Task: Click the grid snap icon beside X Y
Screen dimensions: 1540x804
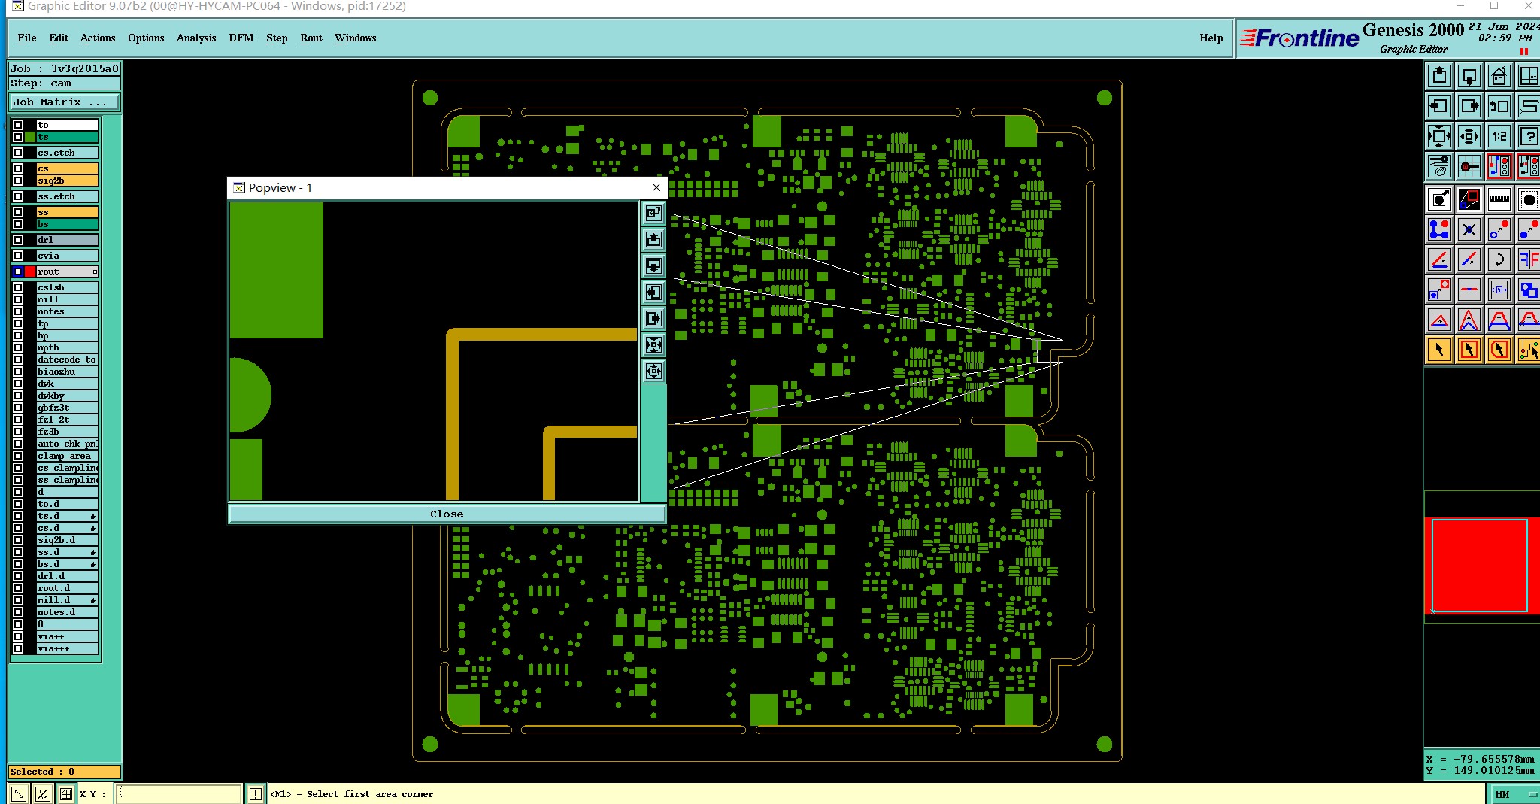Action: [x=66, y=793]
